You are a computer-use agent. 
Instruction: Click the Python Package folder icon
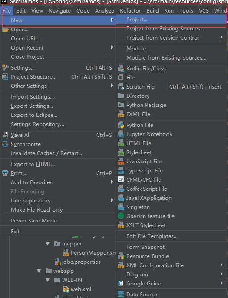pos(121,105)
